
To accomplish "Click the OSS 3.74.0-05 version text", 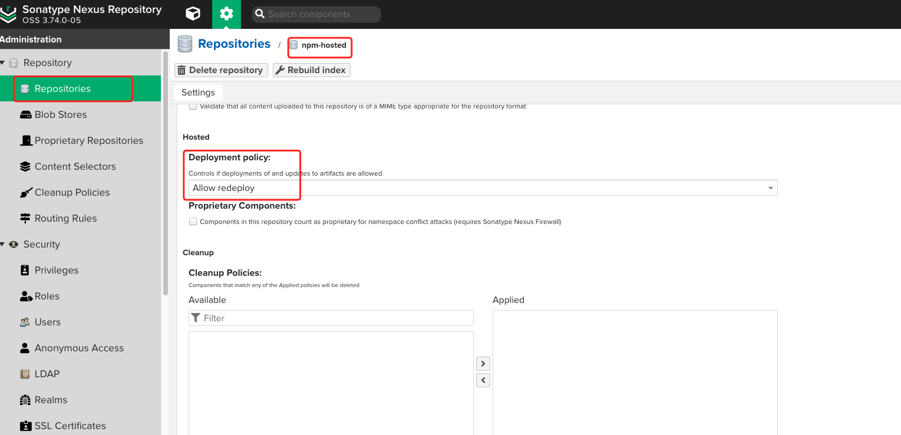I will point(52,21).
